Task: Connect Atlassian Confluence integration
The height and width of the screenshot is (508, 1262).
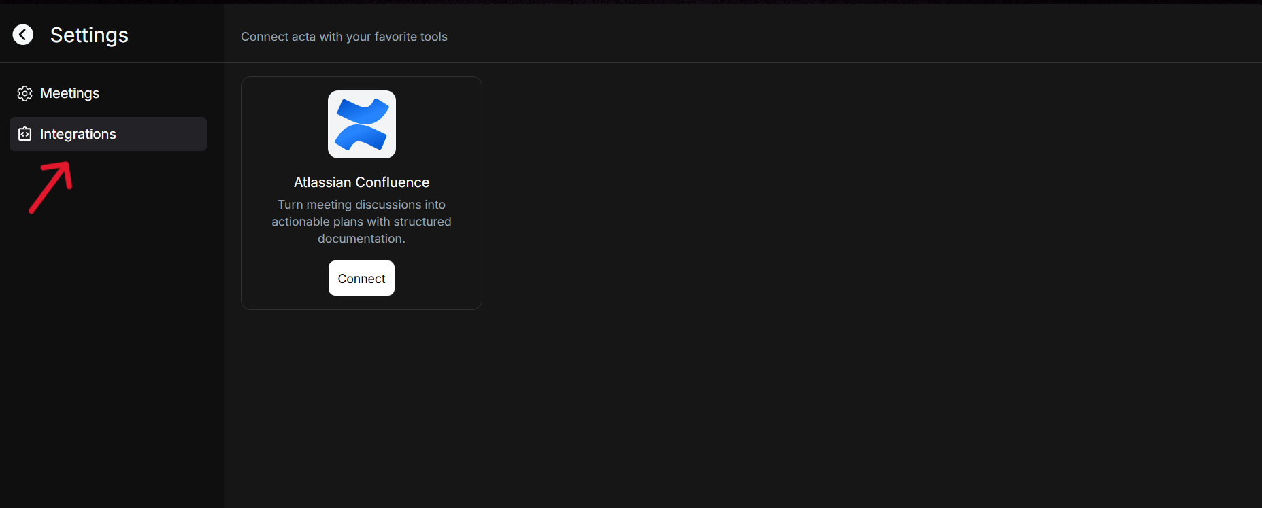Action: 361,278
